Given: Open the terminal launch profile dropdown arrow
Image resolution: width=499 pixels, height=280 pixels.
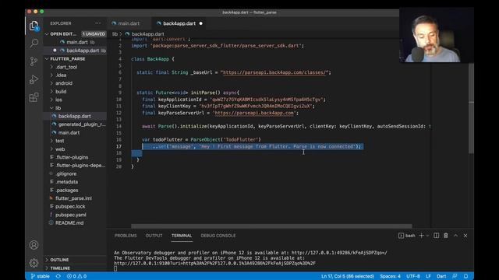Looking at the screenshot, I should tap(427, 236).
